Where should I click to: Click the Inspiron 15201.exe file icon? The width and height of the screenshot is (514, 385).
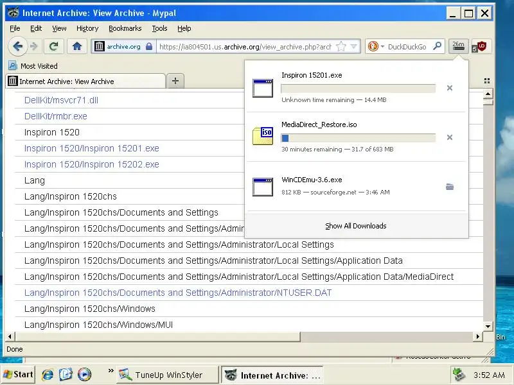point(263,88)
